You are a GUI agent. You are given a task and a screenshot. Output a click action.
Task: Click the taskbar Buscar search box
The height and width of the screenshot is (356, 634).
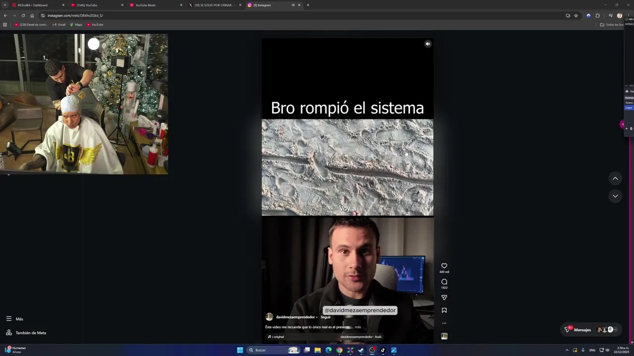(273, 350)
